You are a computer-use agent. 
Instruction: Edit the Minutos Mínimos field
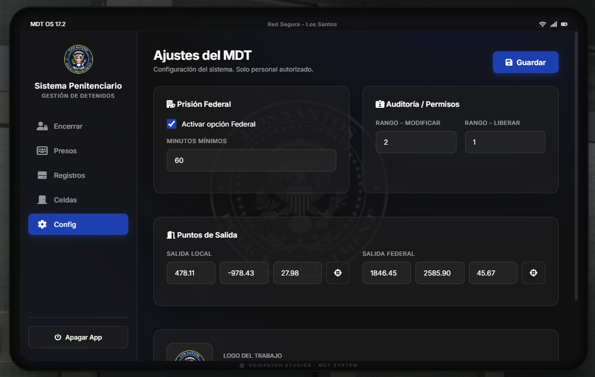[x=251, y=160]
